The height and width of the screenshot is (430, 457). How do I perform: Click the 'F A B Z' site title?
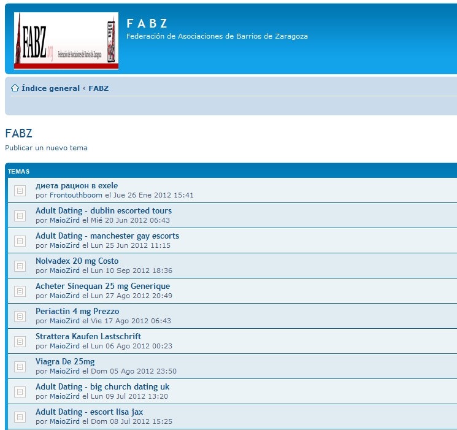(147, 23)
